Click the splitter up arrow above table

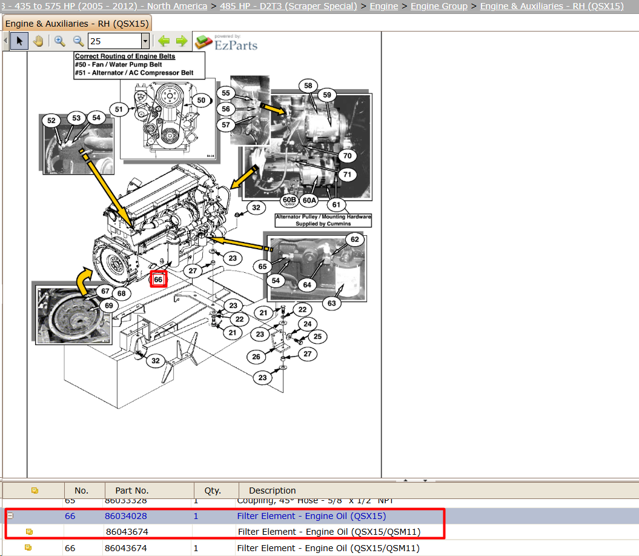[405, 480]
